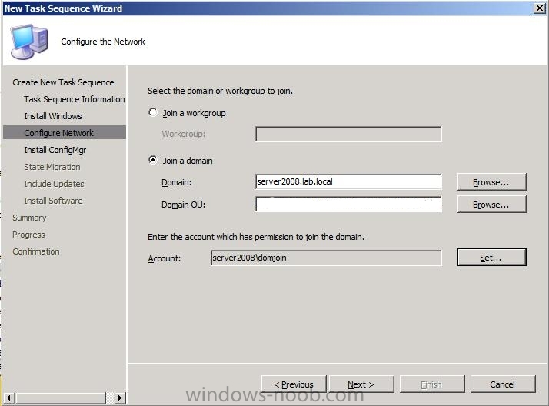549x406 pixels.
Task: Select the Configure Network step
Action: [x=65, y=133]
